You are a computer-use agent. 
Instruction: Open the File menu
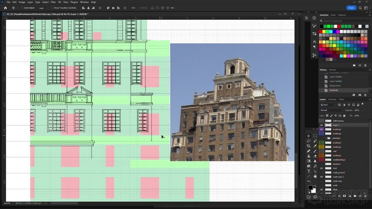point(8,2)
